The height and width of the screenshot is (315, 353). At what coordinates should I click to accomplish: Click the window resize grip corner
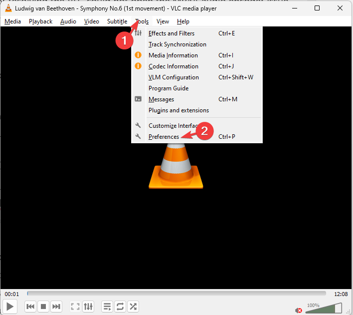[x=349, y=312]
